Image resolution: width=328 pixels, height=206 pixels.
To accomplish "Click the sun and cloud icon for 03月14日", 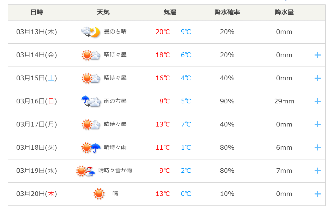I will [x=91, y=55].
